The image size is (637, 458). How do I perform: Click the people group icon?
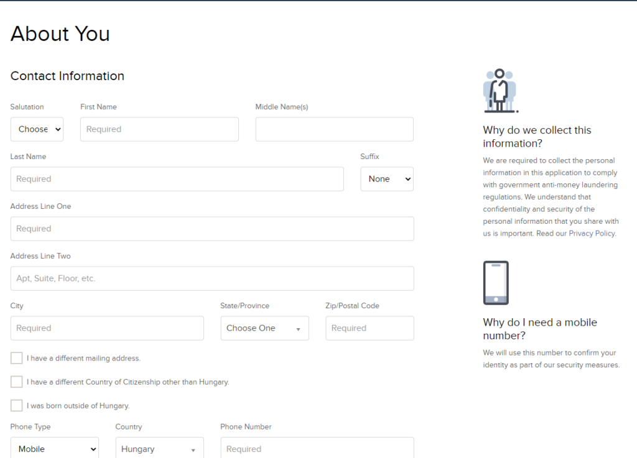point(500,91)
